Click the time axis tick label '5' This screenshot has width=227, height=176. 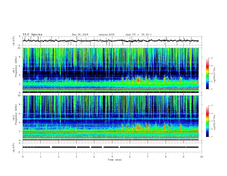click(x=112, y=157)
